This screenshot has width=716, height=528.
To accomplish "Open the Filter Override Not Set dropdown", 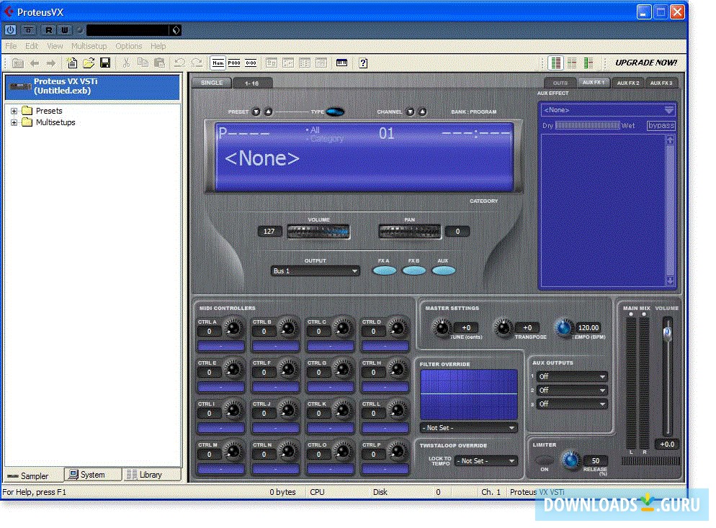I will pyautogui.click(x=468, y=428).
